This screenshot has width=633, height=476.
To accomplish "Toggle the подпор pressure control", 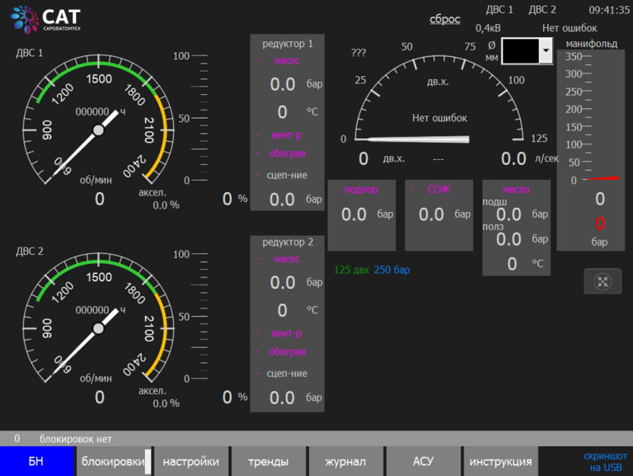I will click(x=360, y=190).
